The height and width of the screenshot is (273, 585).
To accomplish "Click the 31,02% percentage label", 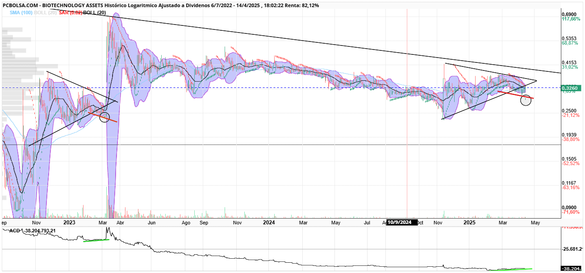I will [x=570, y=67].
